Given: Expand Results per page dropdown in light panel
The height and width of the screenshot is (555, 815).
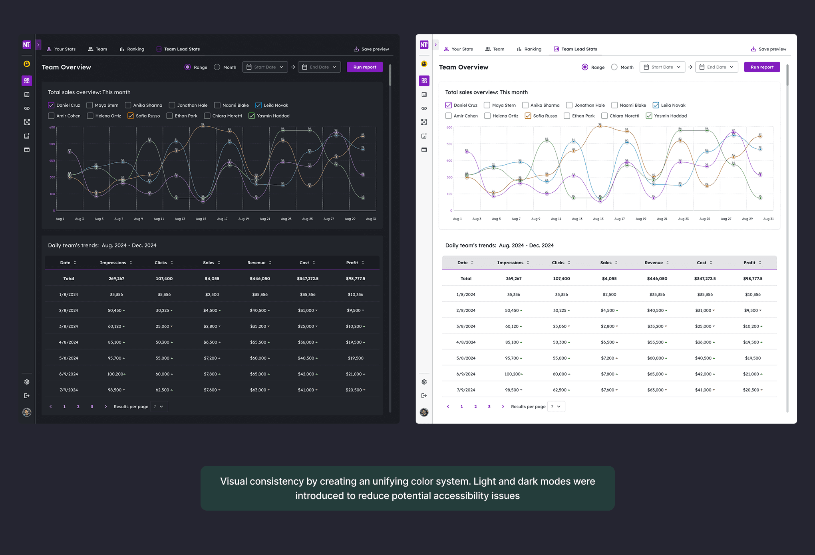Looking at the screenshot, I should click(x=556, y=407).
